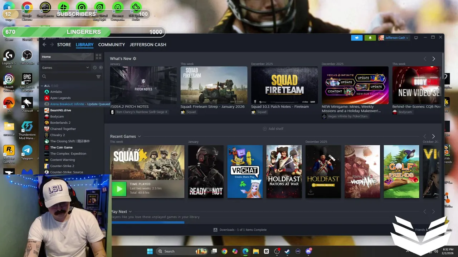
Task: Open Downloads status at bottom
Action: click(240, 230)
